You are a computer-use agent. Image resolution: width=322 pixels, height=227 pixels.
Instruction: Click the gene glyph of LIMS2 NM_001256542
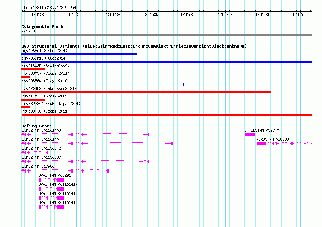pyautogui.click(x=35, y=153)
